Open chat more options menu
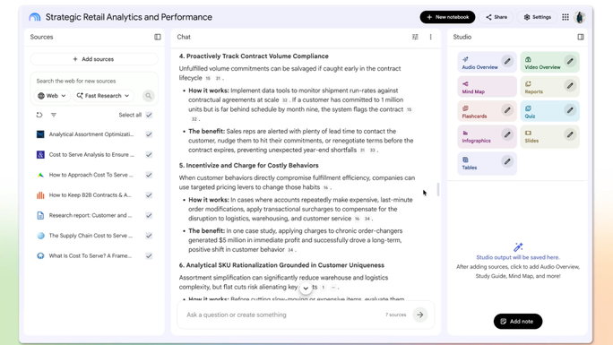613x345 pixels. (x=430, y=37)
